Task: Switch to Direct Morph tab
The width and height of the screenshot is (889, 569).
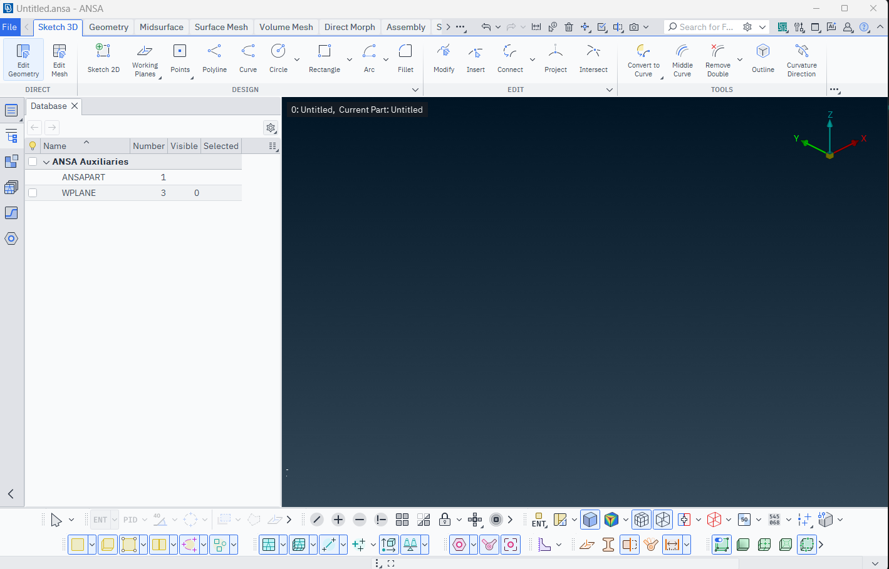Action: tap(350, 27)
